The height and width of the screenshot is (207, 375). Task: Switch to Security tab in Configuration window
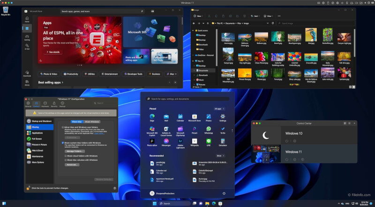(54, 104)
